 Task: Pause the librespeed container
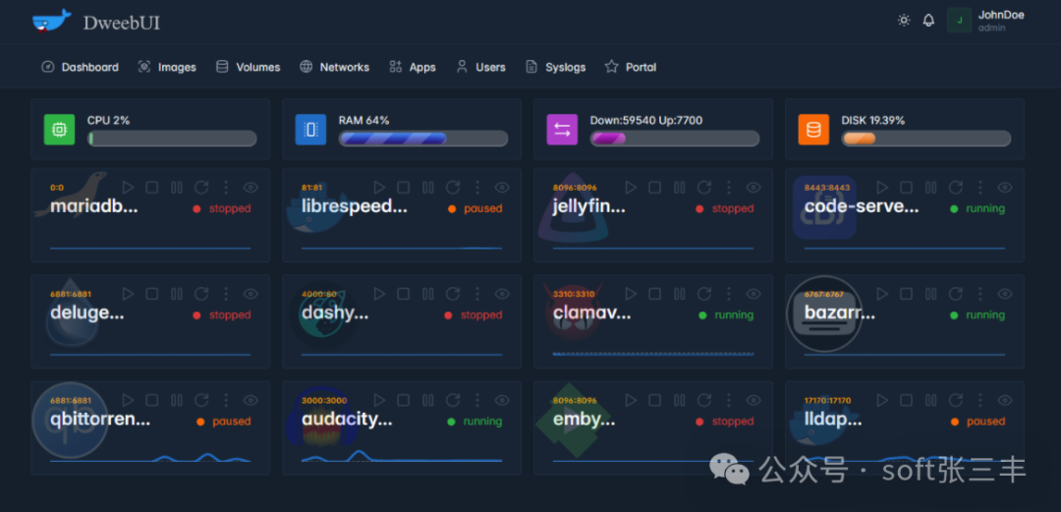click(427, 187)
